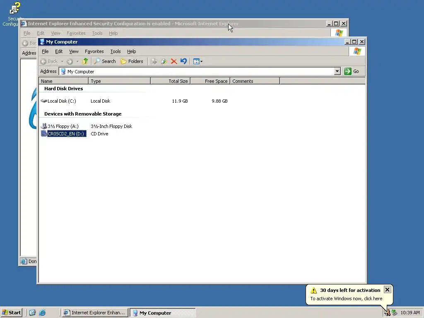Image resolution: width=424 pixels, height=318 pixels.
Task: Click the CD Drive type text
Action: tap(99, 134)
